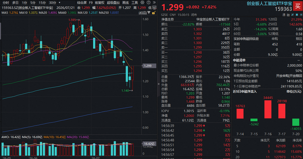The image size is (303, 159).
Task: Open the settings gear in chart toolbar
Action: pos(142,3)
